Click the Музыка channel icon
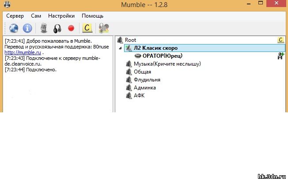The image size is (288, 181). [x=129, y=64]
